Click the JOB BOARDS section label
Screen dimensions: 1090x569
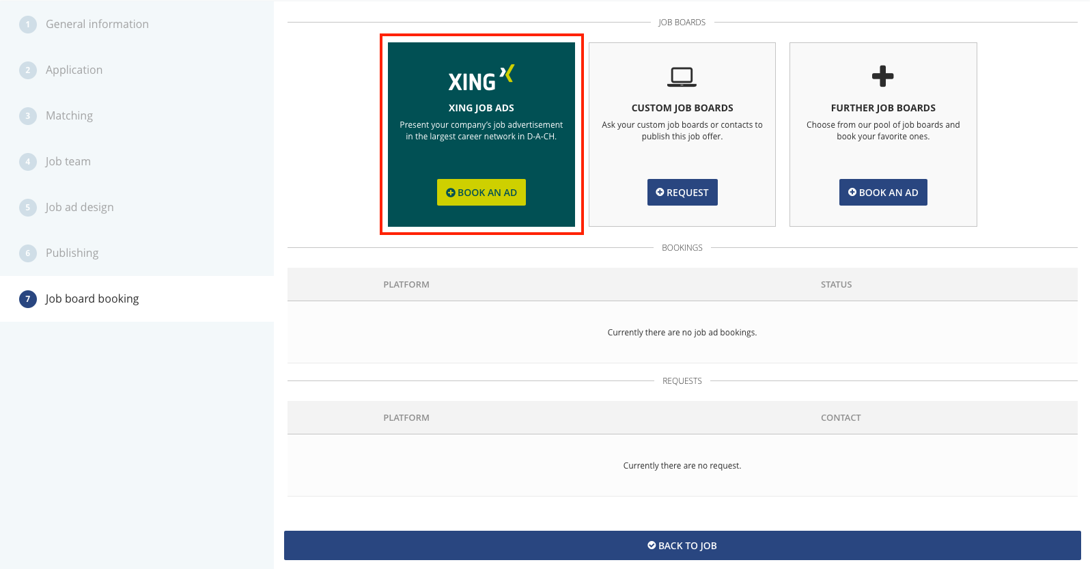(x=682, y=23)
